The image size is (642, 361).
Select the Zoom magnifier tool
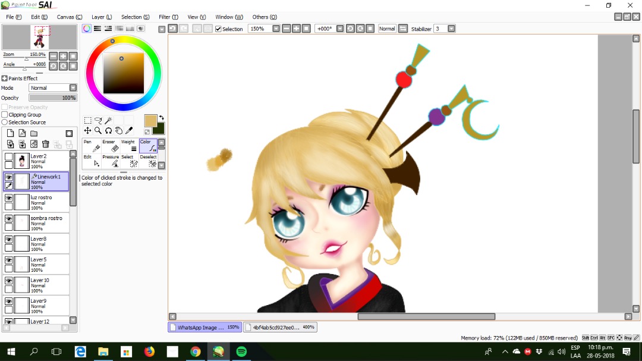[98, 130]
